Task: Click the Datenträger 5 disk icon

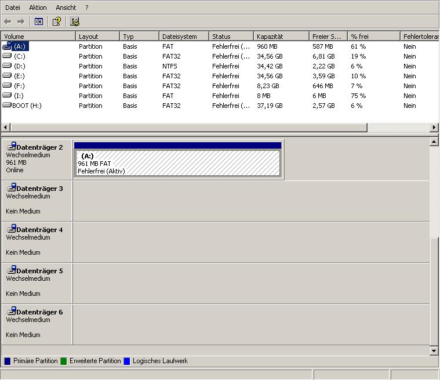Action: tap(11, 270)
